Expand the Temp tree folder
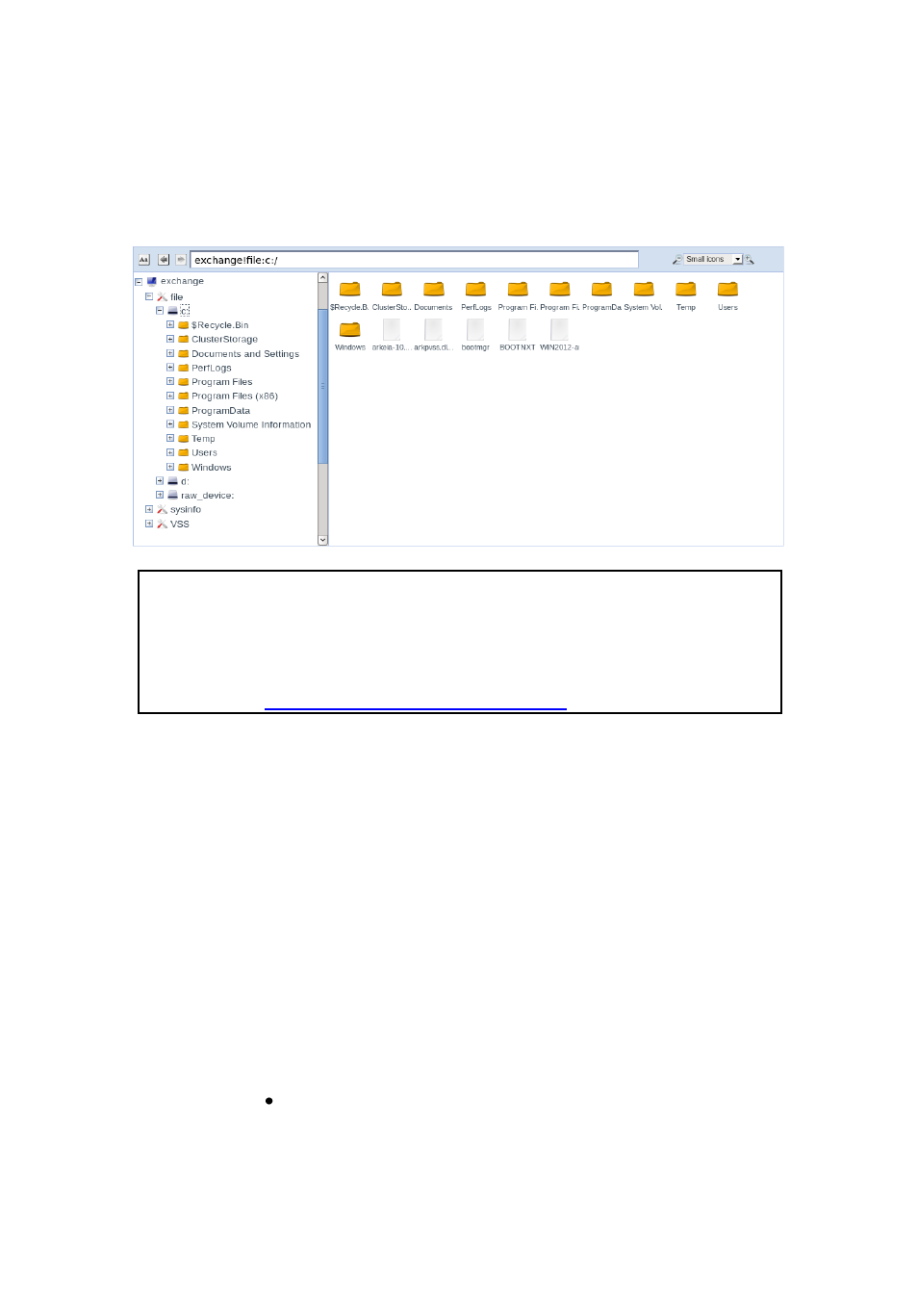918x1305 pixels. [x=170, y=438]
